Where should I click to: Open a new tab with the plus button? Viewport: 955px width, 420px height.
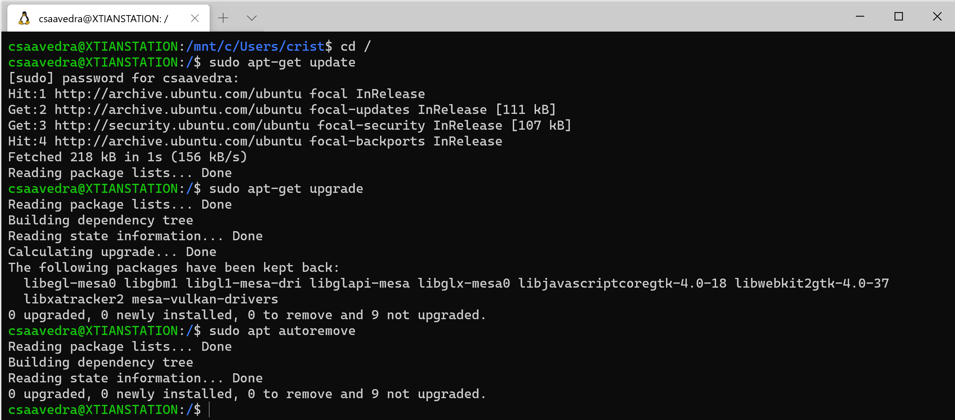223,18
